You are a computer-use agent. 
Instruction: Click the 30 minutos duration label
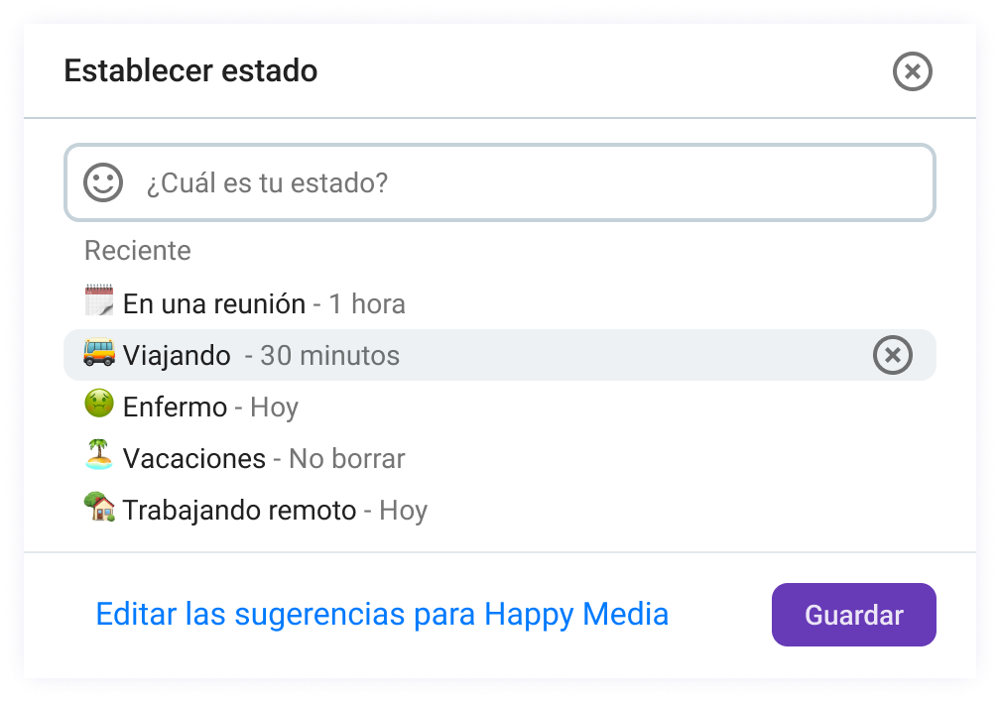[329, 355]
